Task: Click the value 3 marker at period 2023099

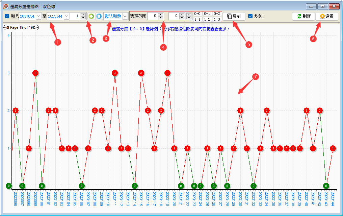Action: (35, 73)
